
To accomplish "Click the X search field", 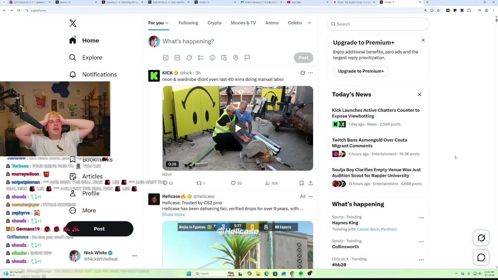I will 378,24.
